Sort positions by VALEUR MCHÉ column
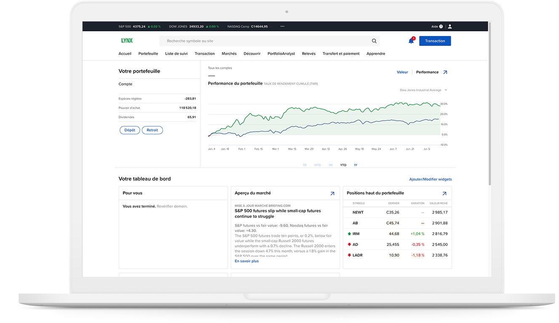559x323 pixels. [x=439, y=203]
